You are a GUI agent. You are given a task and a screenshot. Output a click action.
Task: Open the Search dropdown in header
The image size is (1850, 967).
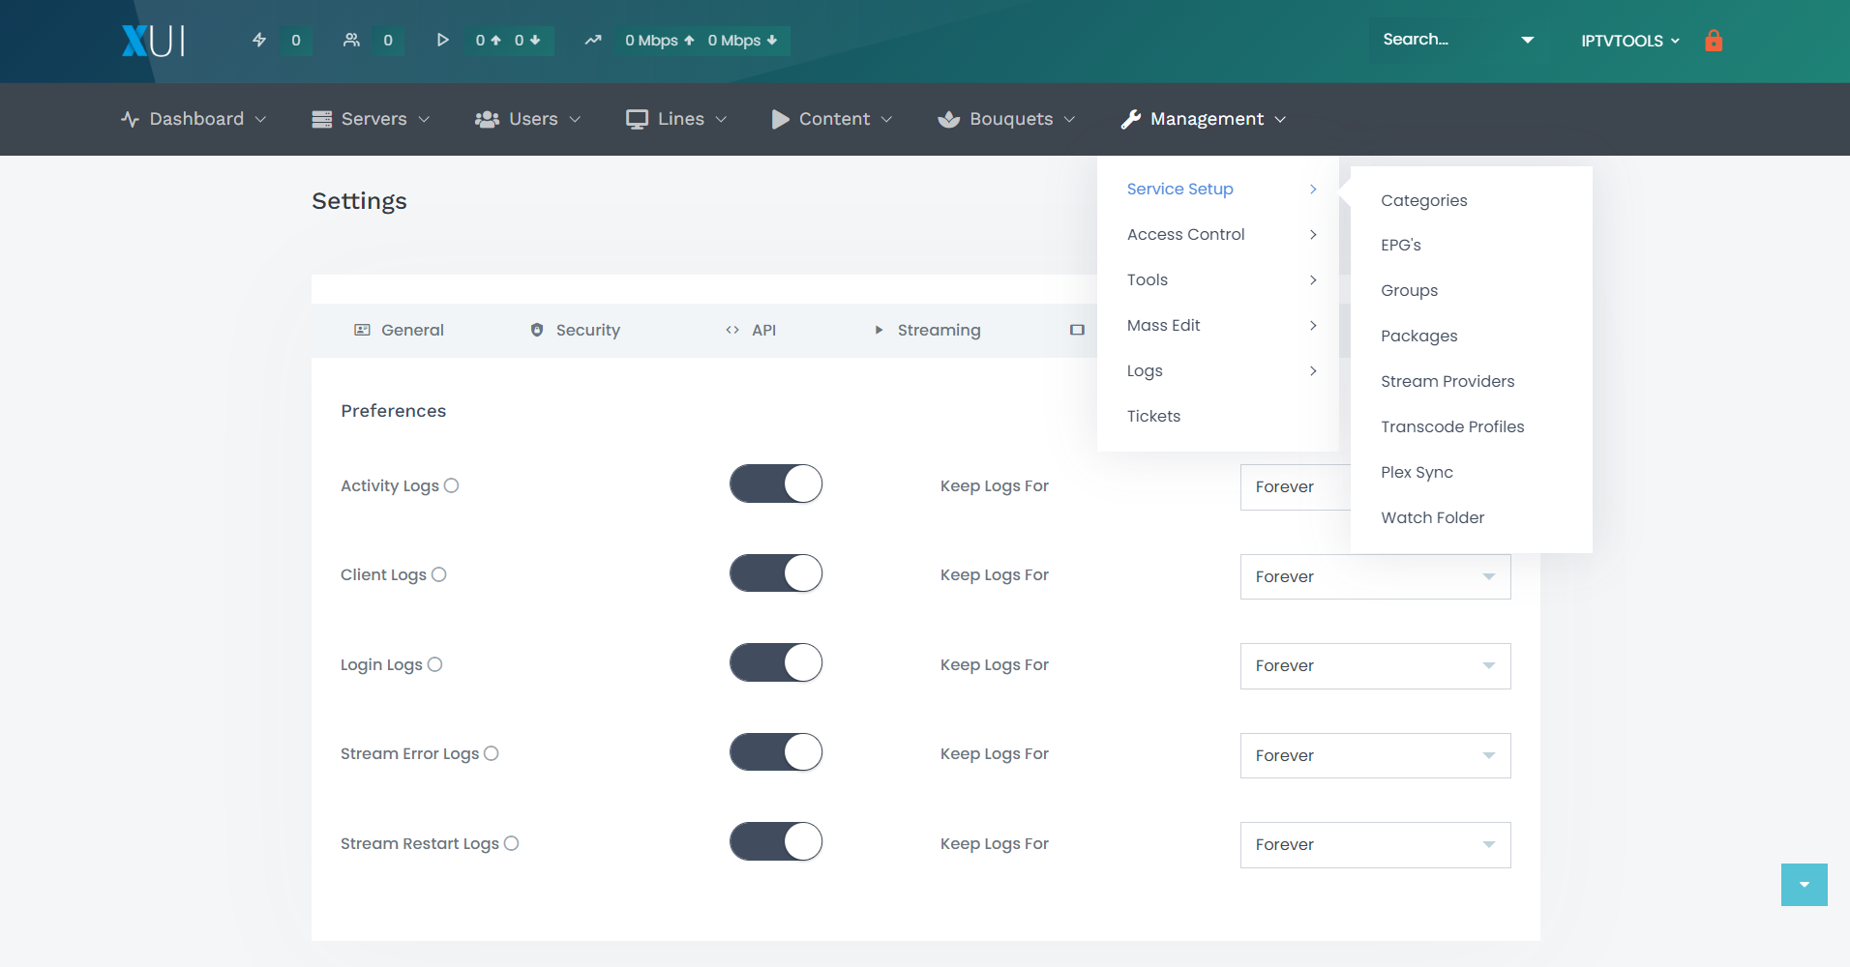(x=1459, y=40)
